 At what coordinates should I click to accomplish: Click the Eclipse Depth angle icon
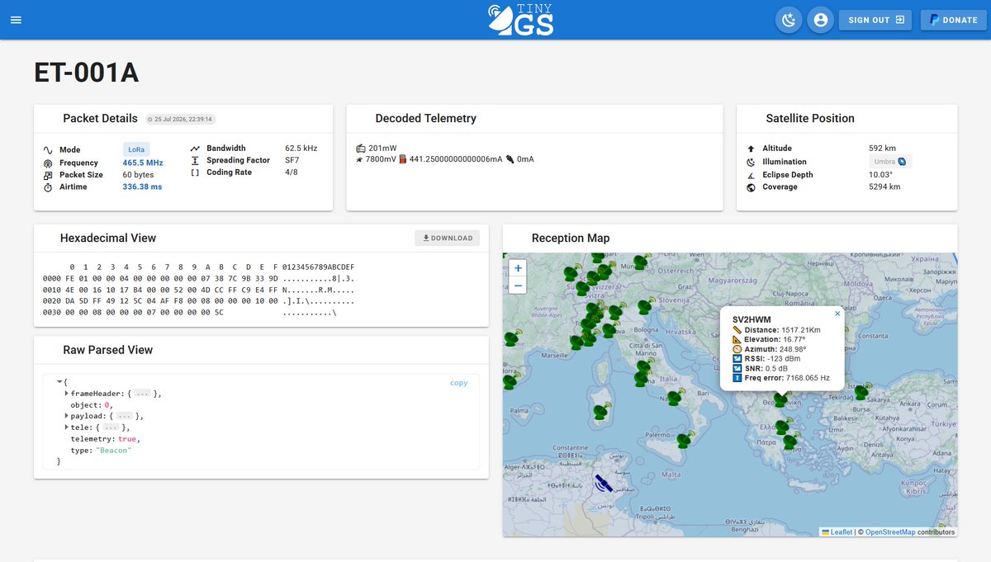click(x=751, y=175)
